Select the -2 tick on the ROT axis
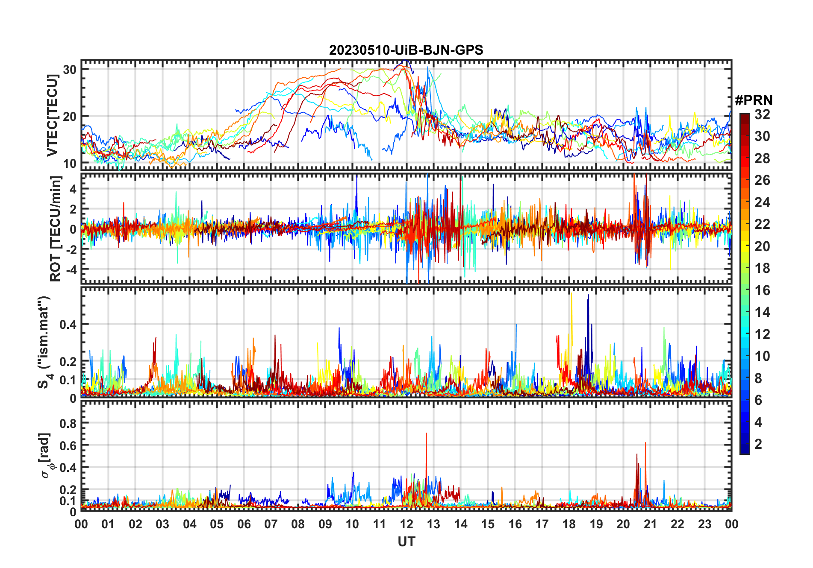This screenshot has width=813, height=568. 72,250
